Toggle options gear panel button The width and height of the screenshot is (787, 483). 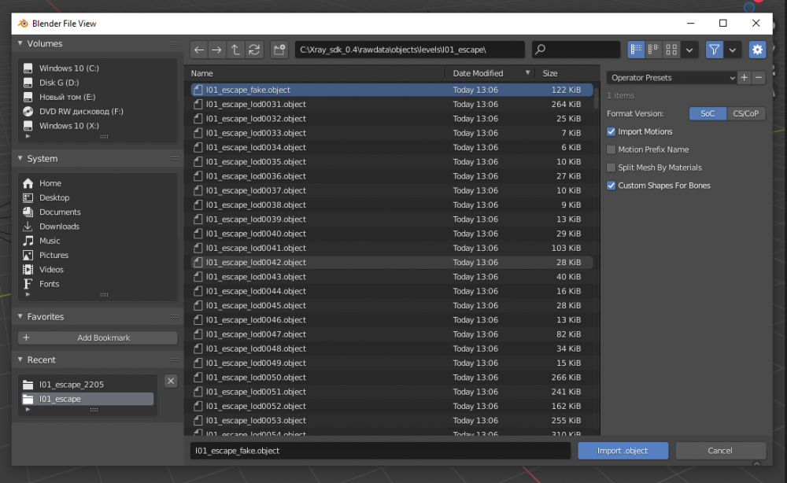757,50
